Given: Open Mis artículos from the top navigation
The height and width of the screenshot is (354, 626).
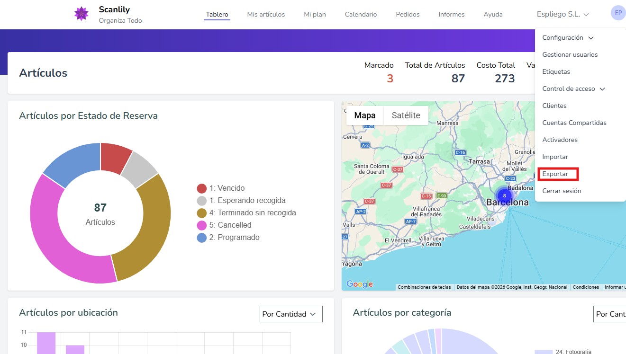Looking at the screenshot, I should tap(266, 14).
